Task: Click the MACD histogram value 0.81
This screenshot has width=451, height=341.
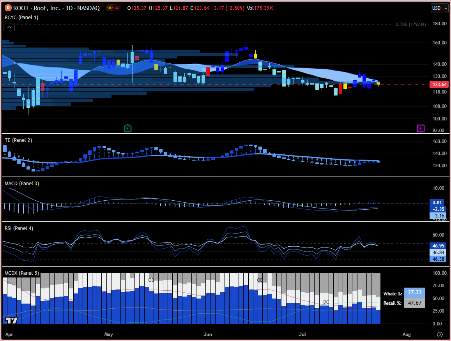Action: point(437,202)
